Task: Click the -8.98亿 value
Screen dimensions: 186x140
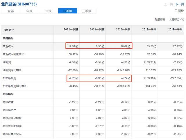Action: pos(99,78)
